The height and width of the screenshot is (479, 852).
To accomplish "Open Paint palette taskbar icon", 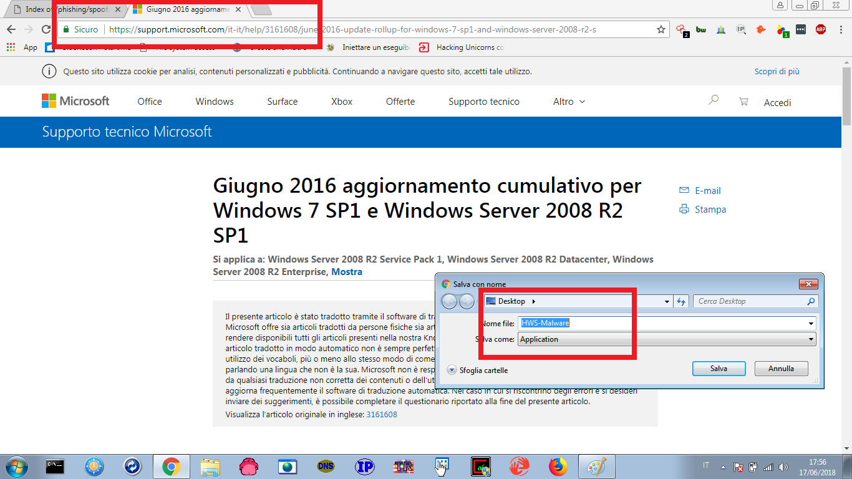I will 597,467.
